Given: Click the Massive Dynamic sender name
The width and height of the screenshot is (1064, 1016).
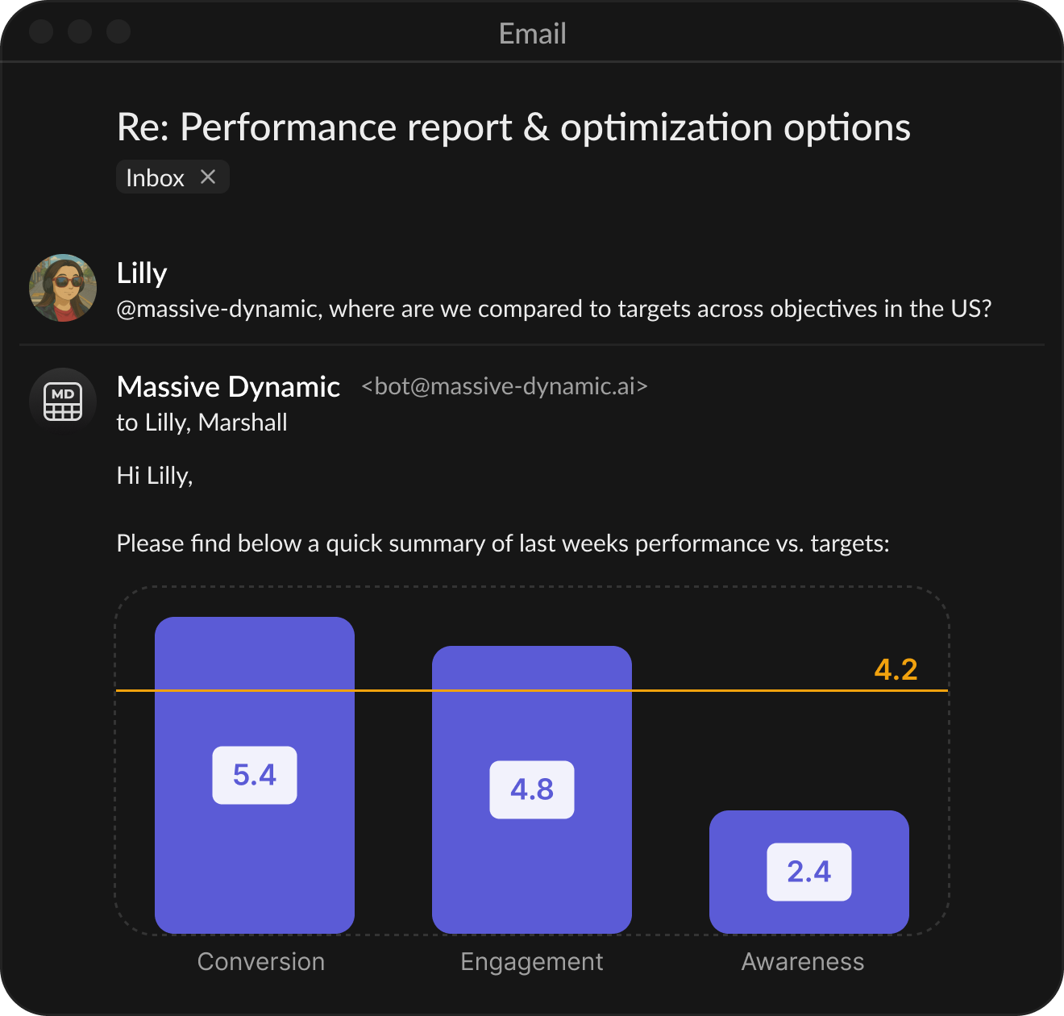Looking at the screenshot, I should (228, 387).
